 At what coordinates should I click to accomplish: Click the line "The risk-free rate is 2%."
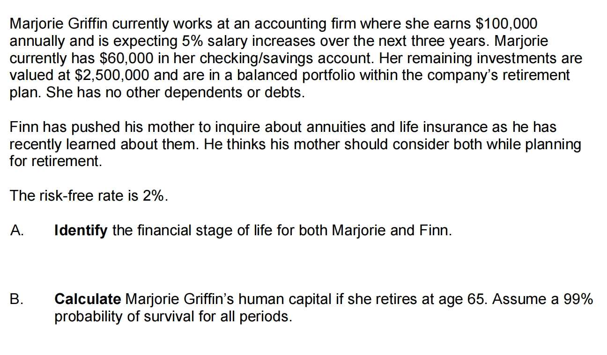click(x=89, y=196)
